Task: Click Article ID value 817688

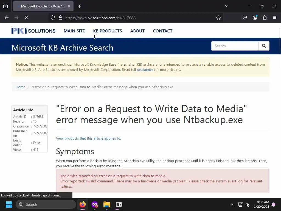Action: coord(38,116)
